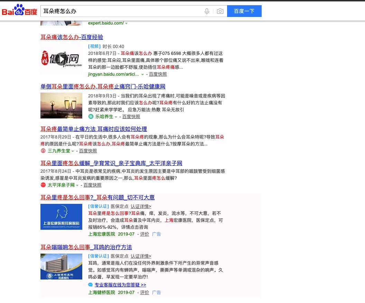Click the champagne glasses sunset thumbnail

tap(62, 106)
